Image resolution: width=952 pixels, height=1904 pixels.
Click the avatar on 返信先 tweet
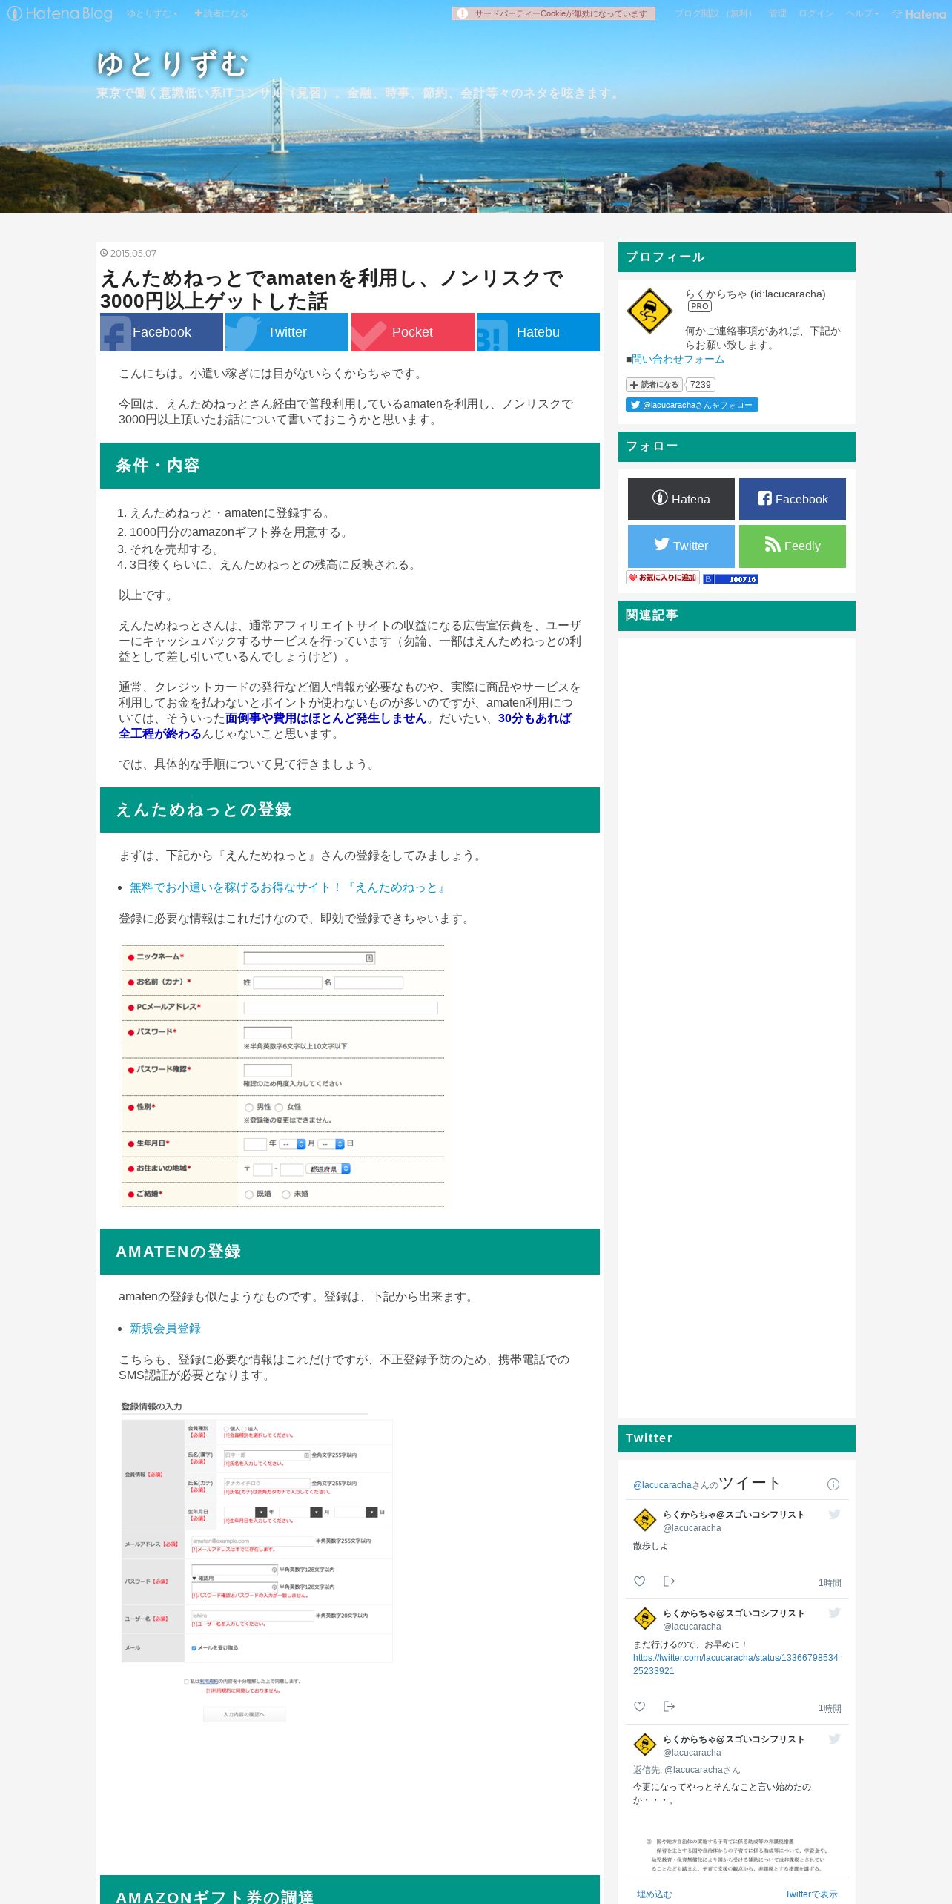pos(645,1745)
